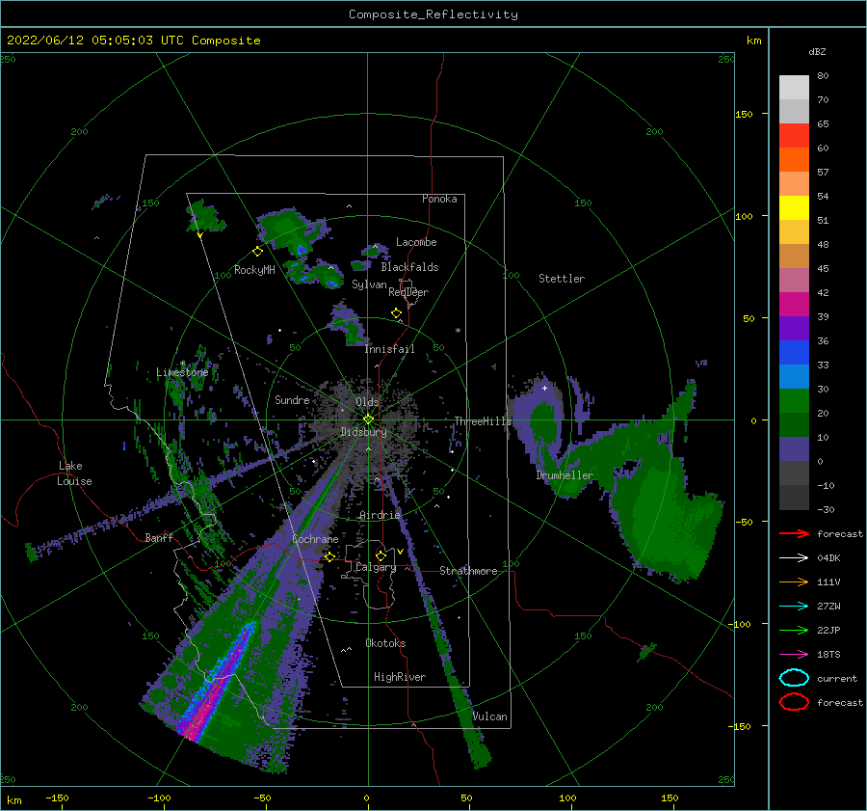Click the yellow diamond marker near Cochrane
The height and width of the screenshot is (811, 867).
(329, 556)
